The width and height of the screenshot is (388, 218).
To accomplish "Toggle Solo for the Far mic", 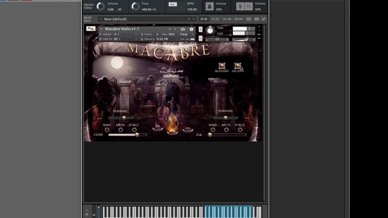I will (x=213, y=130).
